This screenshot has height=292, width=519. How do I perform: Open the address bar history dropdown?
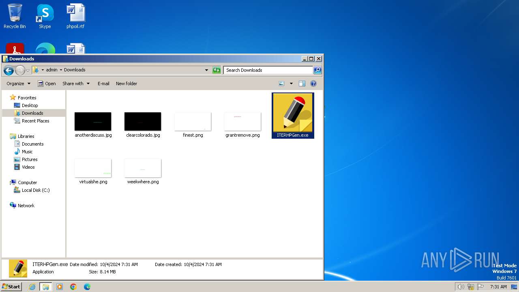pos(207,70)
